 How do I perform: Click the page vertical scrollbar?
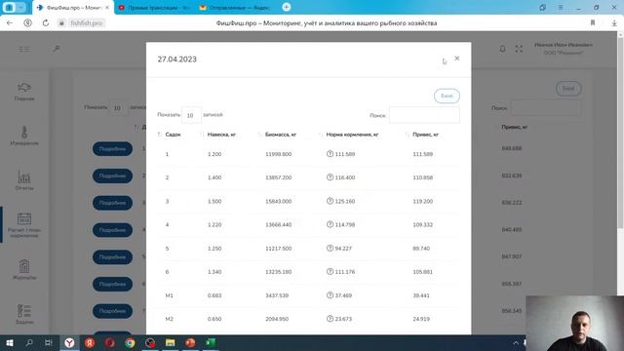(x=620, y=132)
